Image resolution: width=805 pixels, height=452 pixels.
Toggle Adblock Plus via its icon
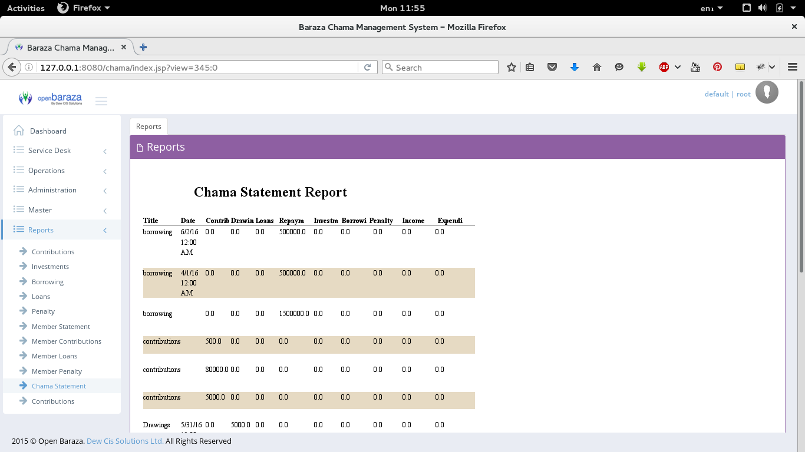[665, 67]
